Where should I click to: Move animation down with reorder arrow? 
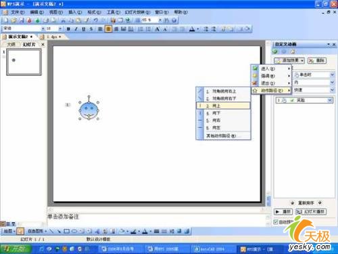tap(320, 203)
